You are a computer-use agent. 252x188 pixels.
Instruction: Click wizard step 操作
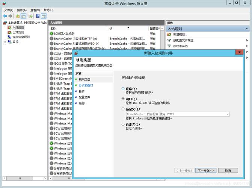(x=81, y=91)
